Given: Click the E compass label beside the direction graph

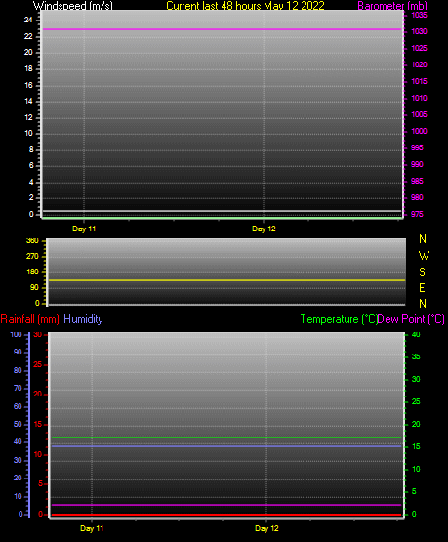Looking at the screenshot, I should [x=422, y=288].
